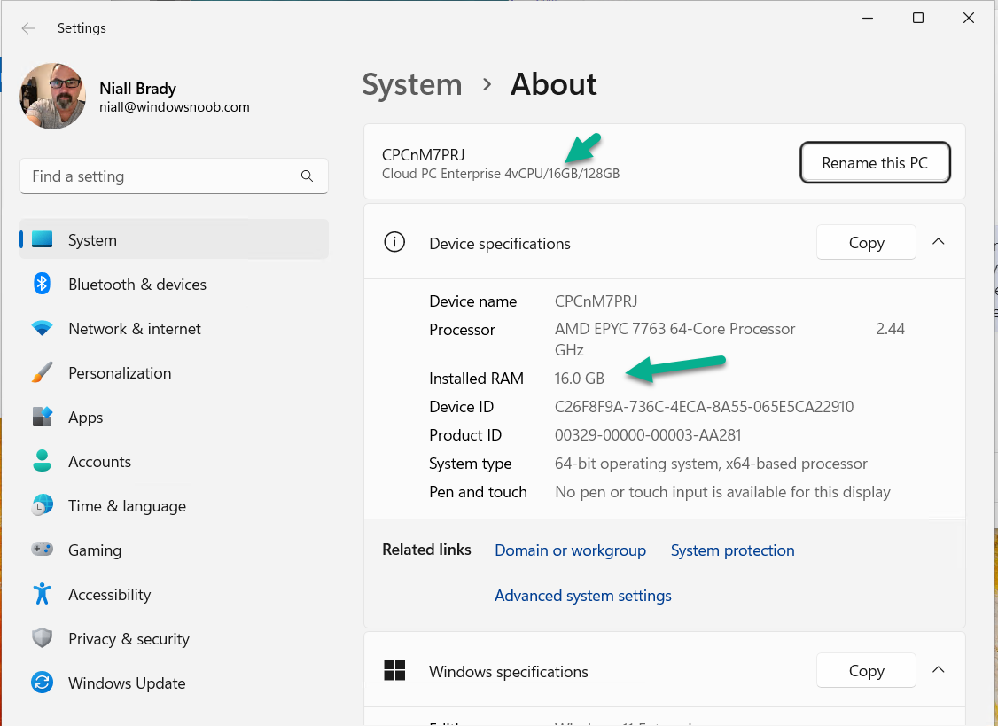The image size is (998, 726).
Task: Select the Gaming category
Action: click(x=175, y=550)
